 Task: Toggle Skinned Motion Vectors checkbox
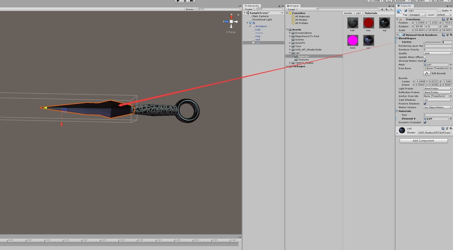click(425, 61)
